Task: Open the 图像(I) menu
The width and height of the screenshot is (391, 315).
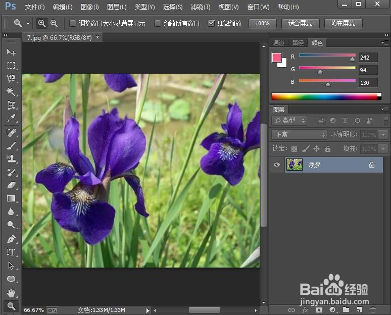Action: (x=90, y=7)
